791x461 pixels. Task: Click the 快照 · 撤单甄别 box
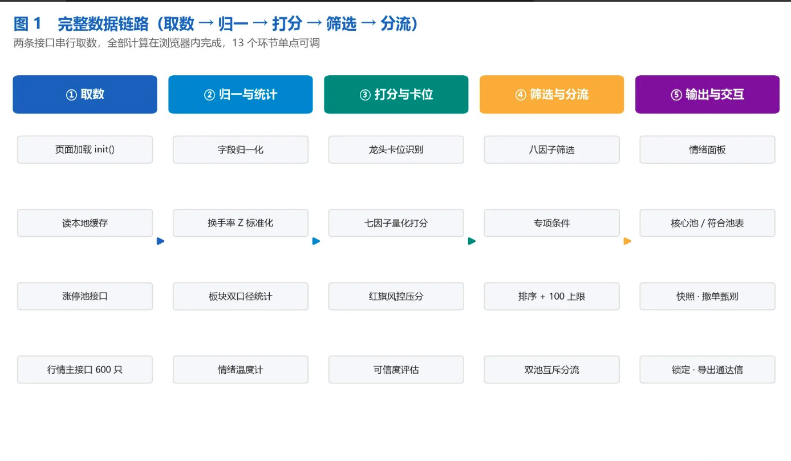pos(708,296)
